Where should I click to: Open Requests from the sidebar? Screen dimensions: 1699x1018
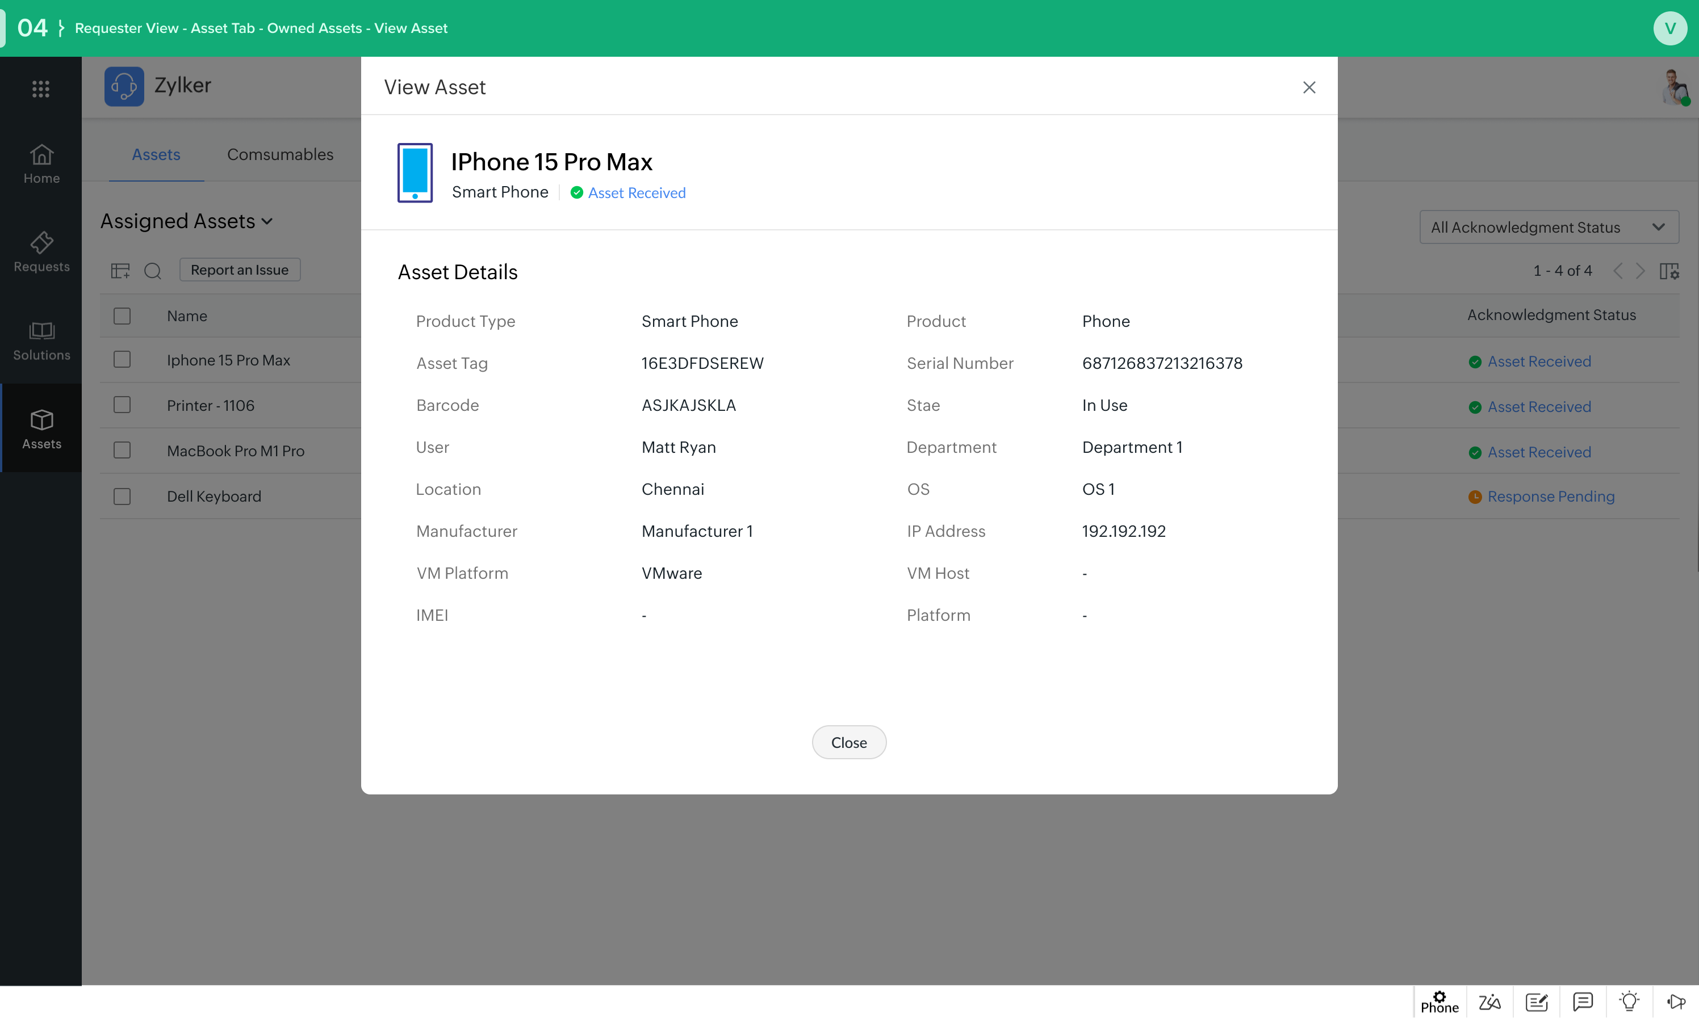[x=41, y=253]
